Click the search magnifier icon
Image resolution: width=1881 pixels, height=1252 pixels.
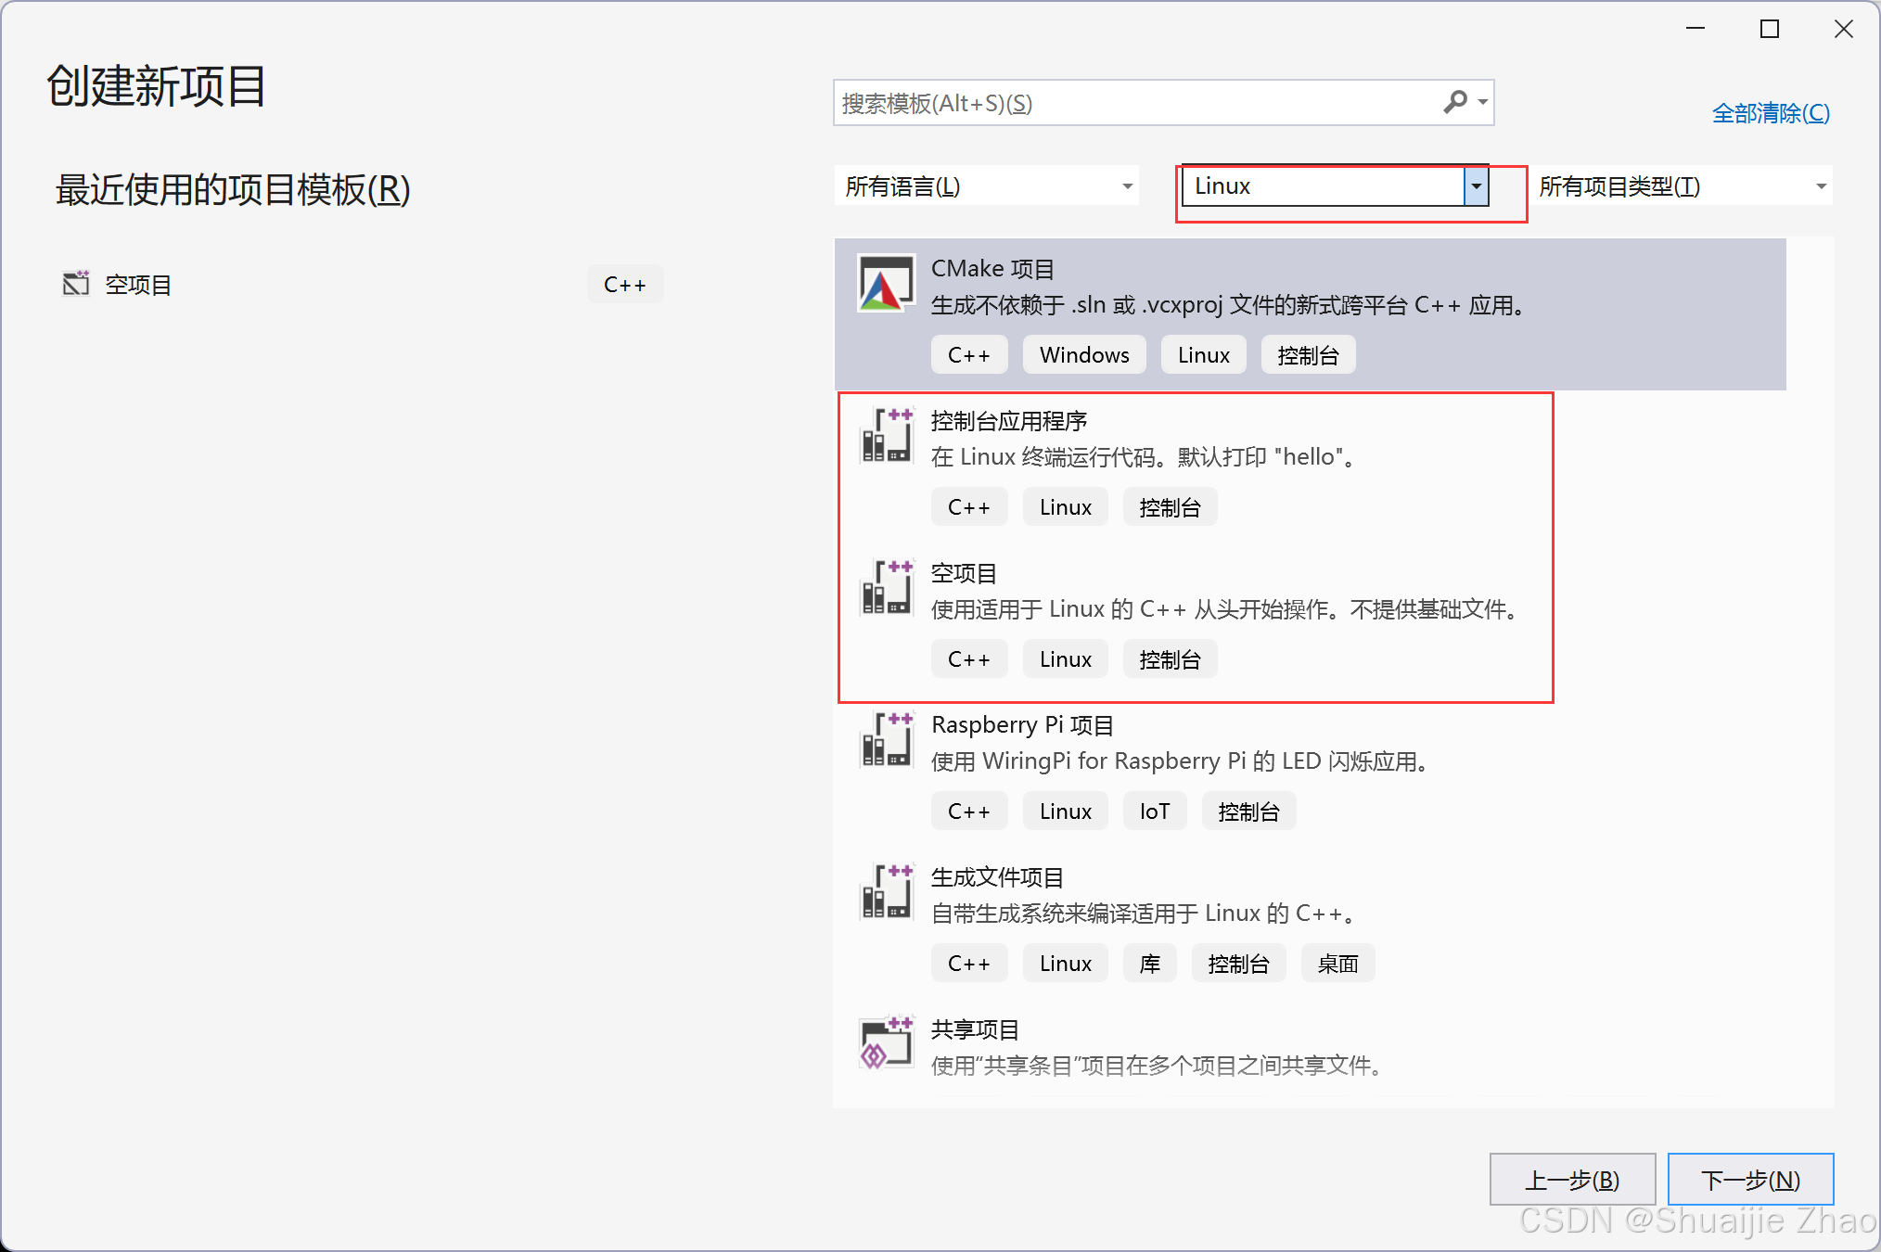(1455, 101)
